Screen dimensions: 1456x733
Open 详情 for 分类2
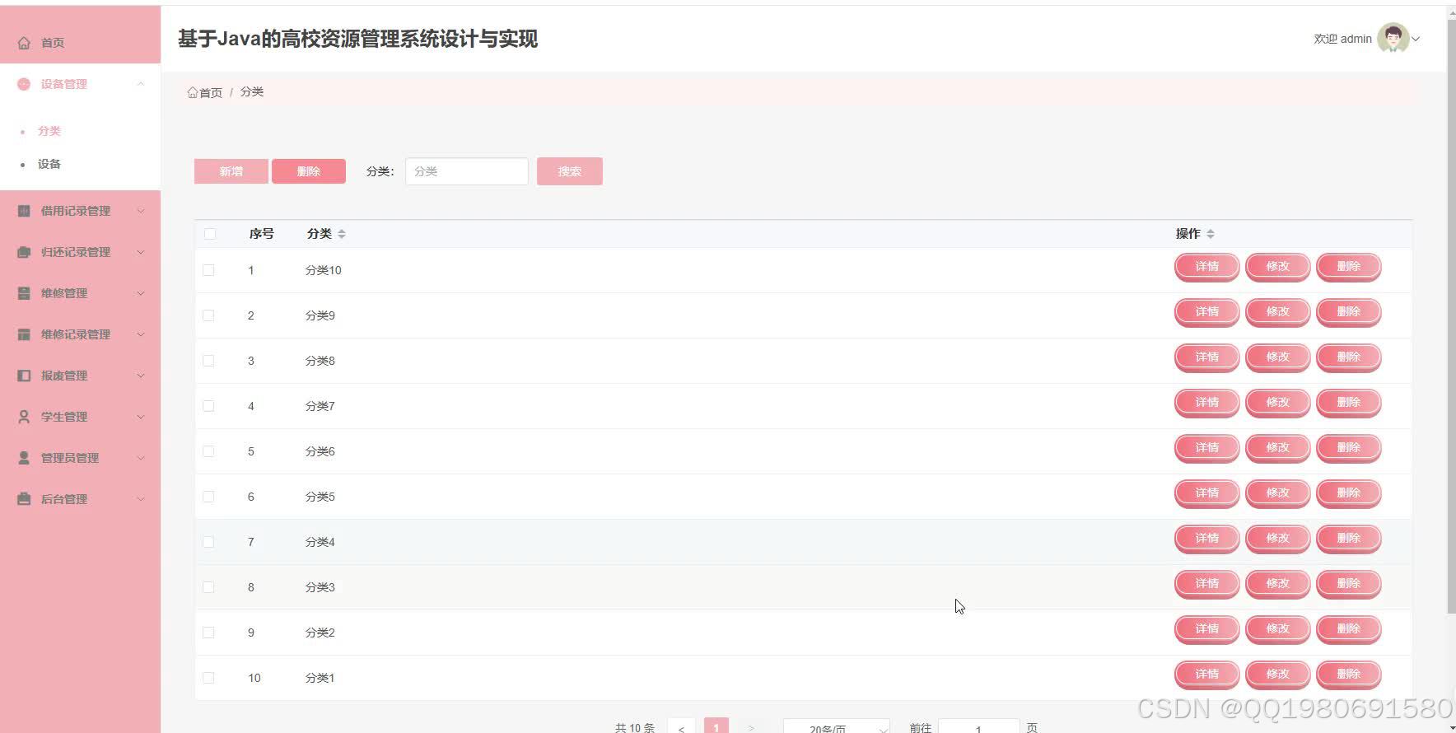click(1207, 629)
